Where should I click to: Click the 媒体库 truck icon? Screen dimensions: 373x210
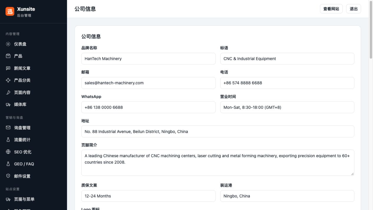tap(8, 104)
